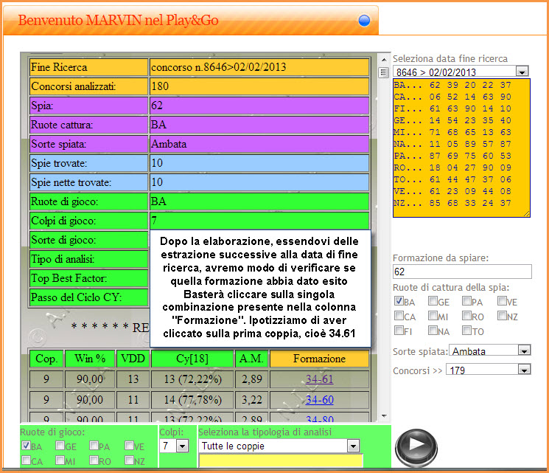Toggle BA checkbox in Ruote di gioco

[x=26, y=445]
